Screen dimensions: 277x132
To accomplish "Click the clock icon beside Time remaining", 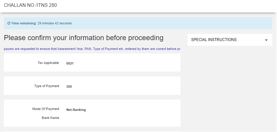I will point(9,23).
